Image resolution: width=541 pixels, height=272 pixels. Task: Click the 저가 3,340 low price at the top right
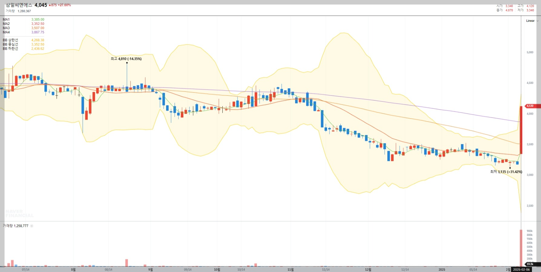(526, 10)
